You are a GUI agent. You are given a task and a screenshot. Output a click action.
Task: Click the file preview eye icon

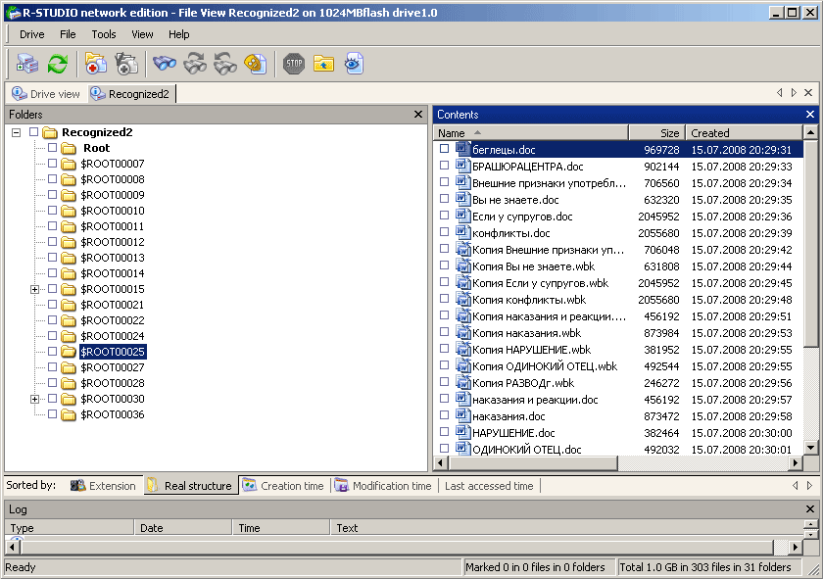tap(355, 64)
